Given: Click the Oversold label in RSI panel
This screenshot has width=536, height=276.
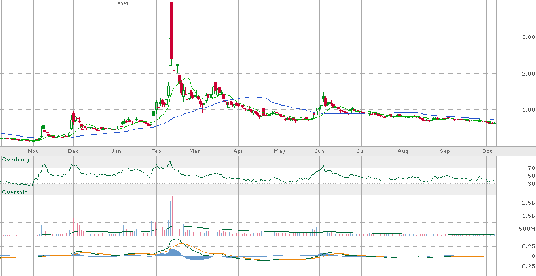Looking at the screenshot, I should 15,192.
